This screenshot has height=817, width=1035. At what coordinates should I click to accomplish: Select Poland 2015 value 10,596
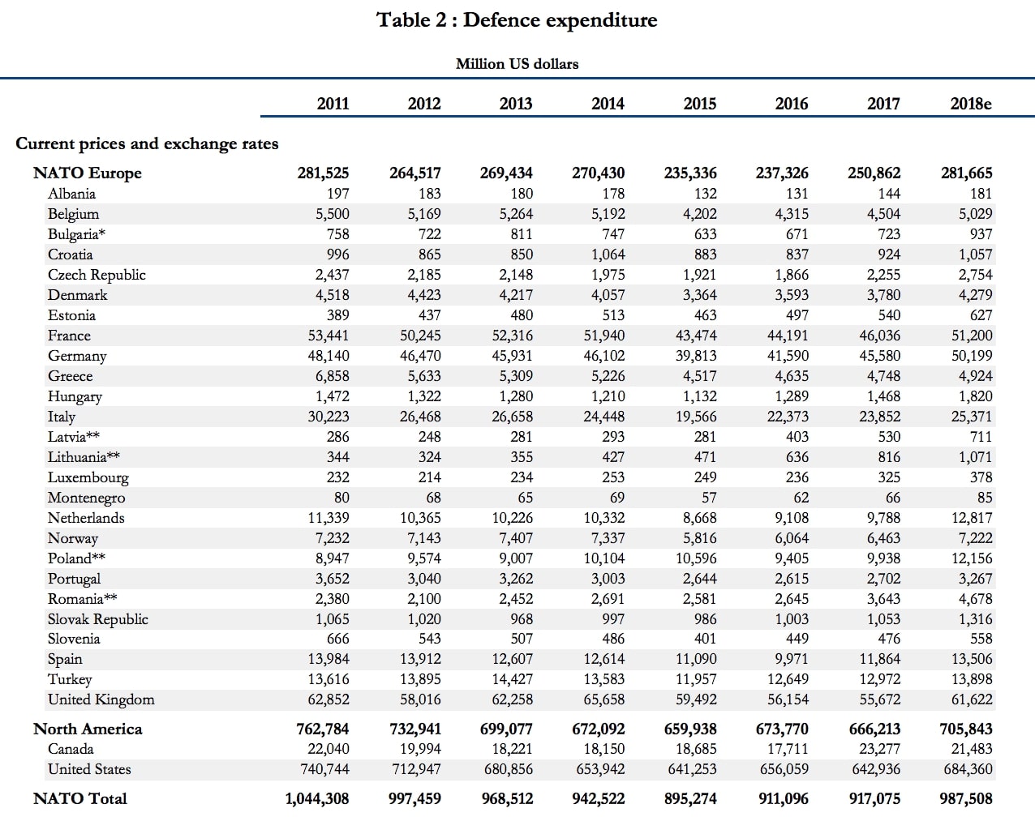696,558
